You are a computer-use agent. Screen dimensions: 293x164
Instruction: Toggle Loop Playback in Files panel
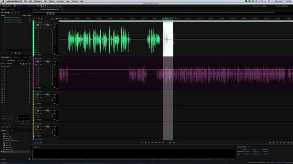16,53
